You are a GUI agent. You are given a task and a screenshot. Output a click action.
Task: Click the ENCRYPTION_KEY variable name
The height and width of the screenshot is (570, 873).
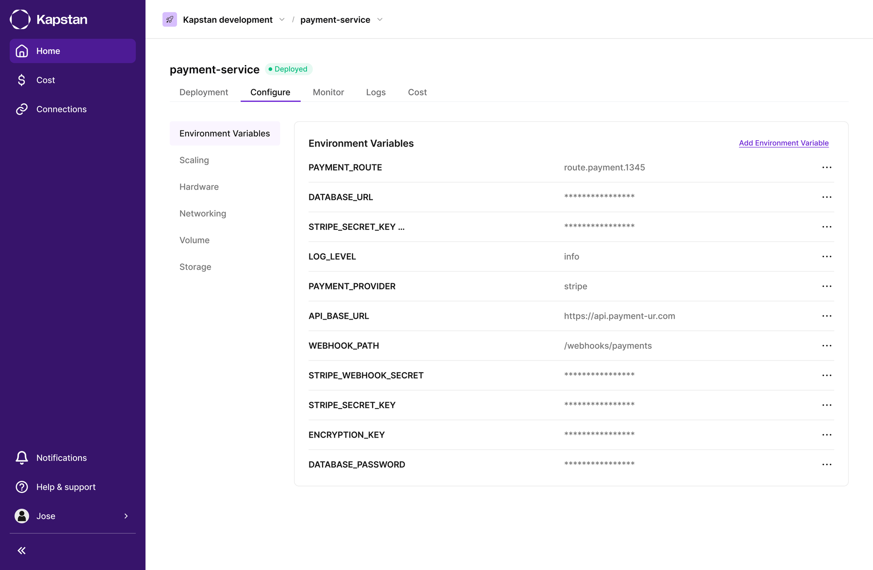coord(347,435)
